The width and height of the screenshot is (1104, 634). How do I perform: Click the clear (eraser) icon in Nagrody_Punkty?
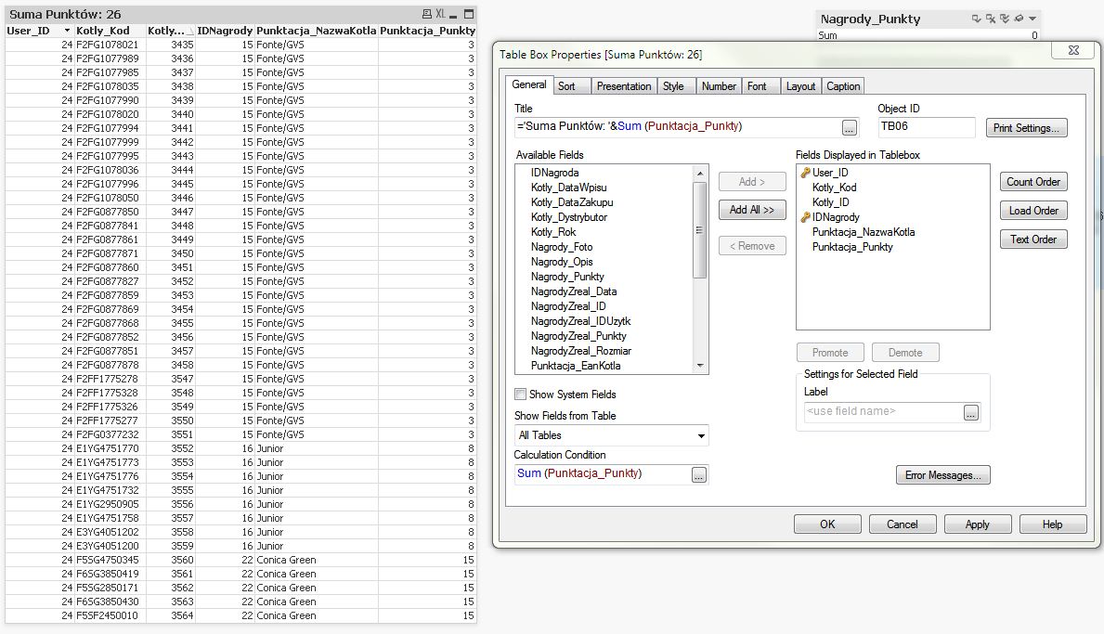pyautogui.click(x=1019, y=19)
